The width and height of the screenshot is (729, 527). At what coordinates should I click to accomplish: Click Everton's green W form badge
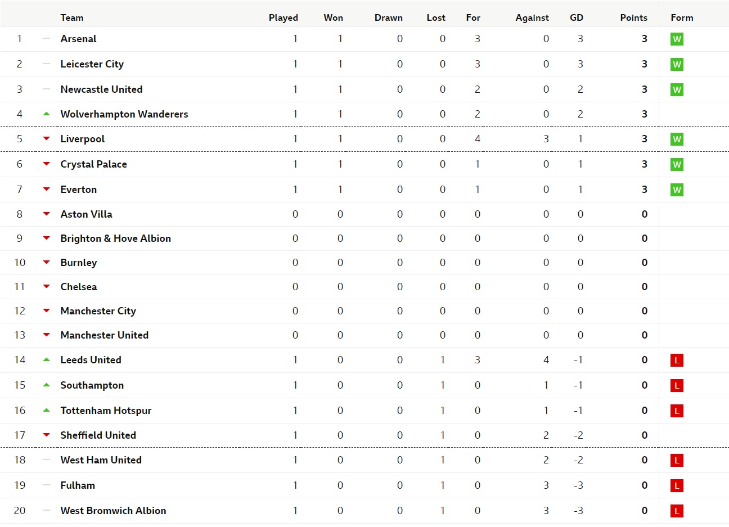(x=677, y=190)
